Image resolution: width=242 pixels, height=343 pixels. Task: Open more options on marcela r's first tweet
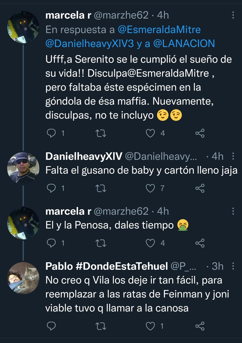(233, 15)
